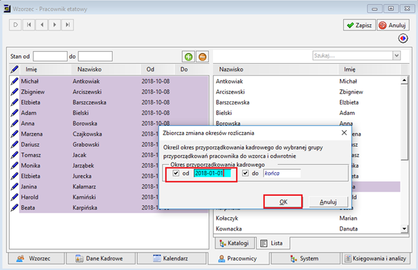Click pencil icon beside Marzena Czajkowska
This screenshot has height=270, width=418.
(x=15, y=134)
